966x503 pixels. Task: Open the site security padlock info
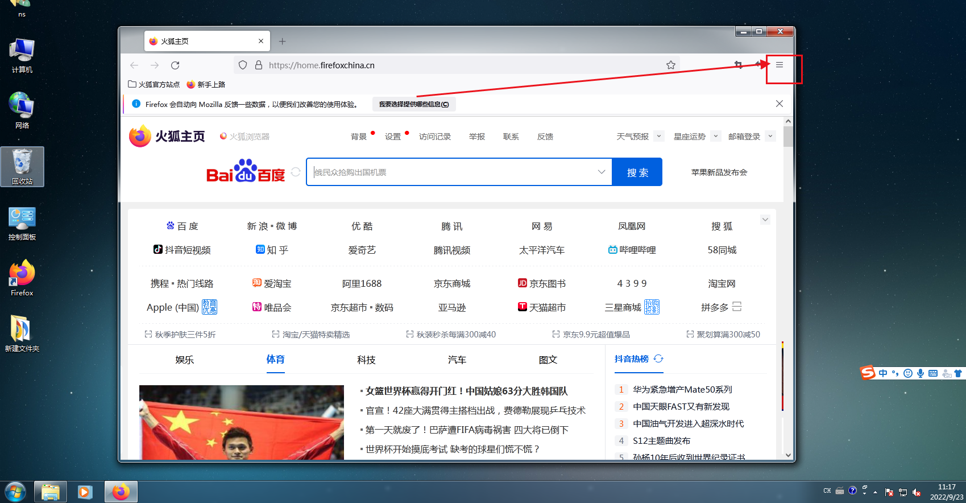[x=259, y=65]
